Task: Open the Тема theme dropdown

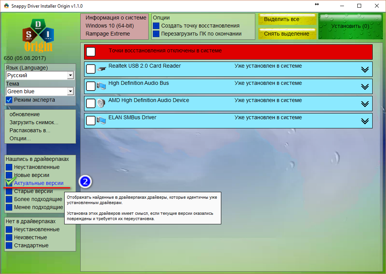Action: point(70,92)
